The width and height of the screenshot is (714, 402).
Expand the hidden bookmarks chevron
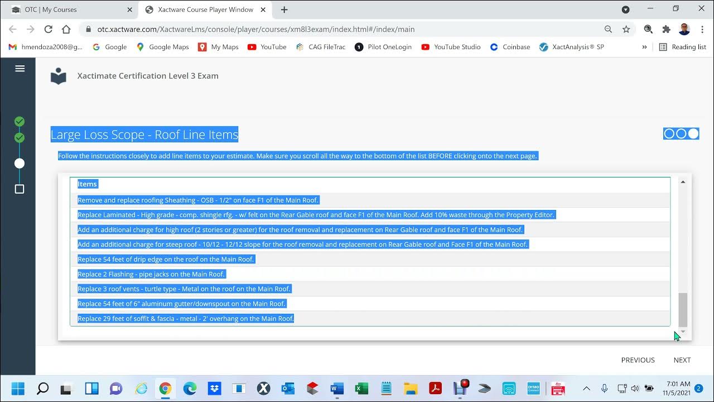click(x=644, y=47)
